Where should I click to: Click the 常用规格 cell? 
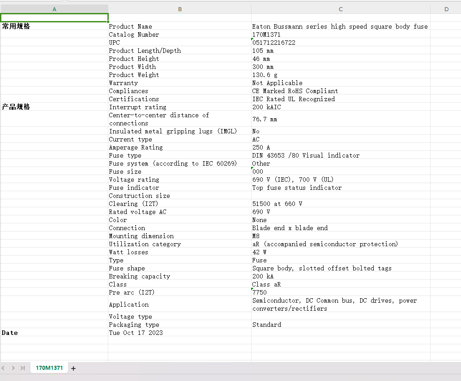point(55,26)
